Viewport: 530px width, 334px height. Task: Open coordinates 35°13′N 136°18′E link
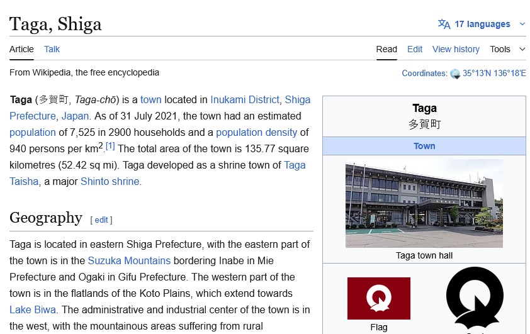pyautogui.click(x=494, y=74)
